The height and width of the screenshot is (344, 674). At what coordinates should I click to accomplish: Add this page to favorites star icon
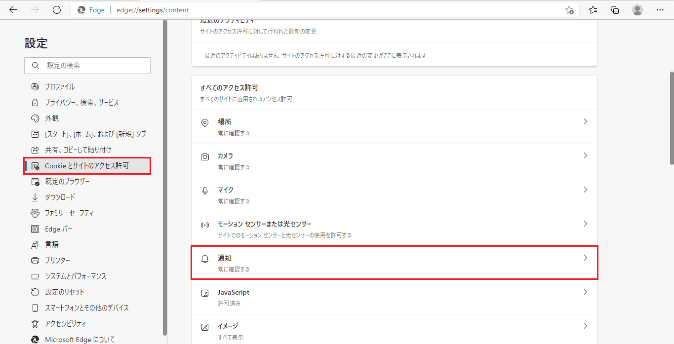tap(569, 10)
